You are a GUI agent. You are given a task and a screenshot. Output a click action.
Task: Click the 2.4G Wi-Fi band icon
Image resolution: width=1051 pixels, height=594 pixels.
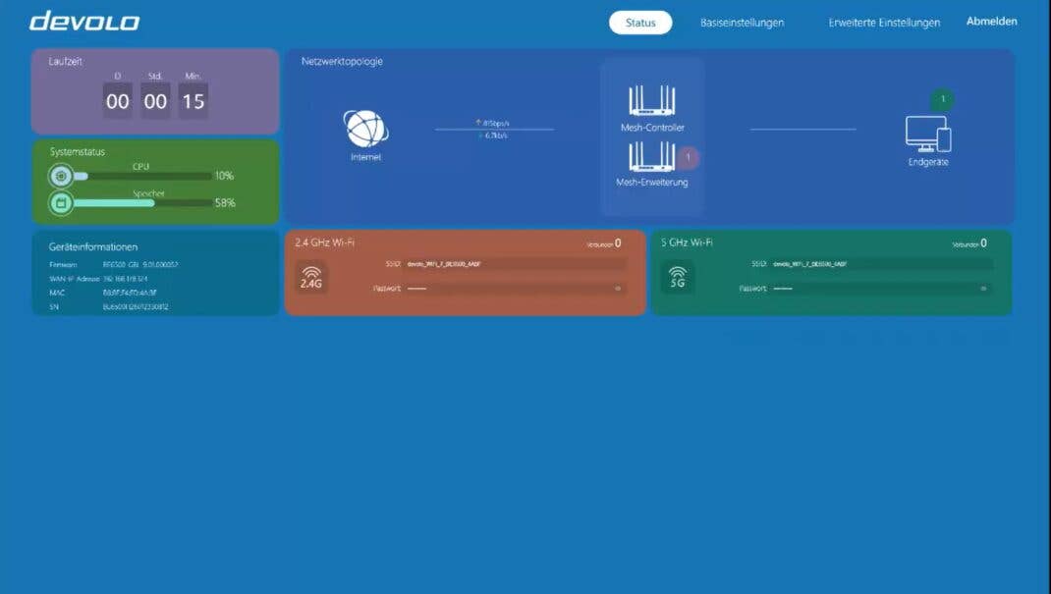(311, 277)
